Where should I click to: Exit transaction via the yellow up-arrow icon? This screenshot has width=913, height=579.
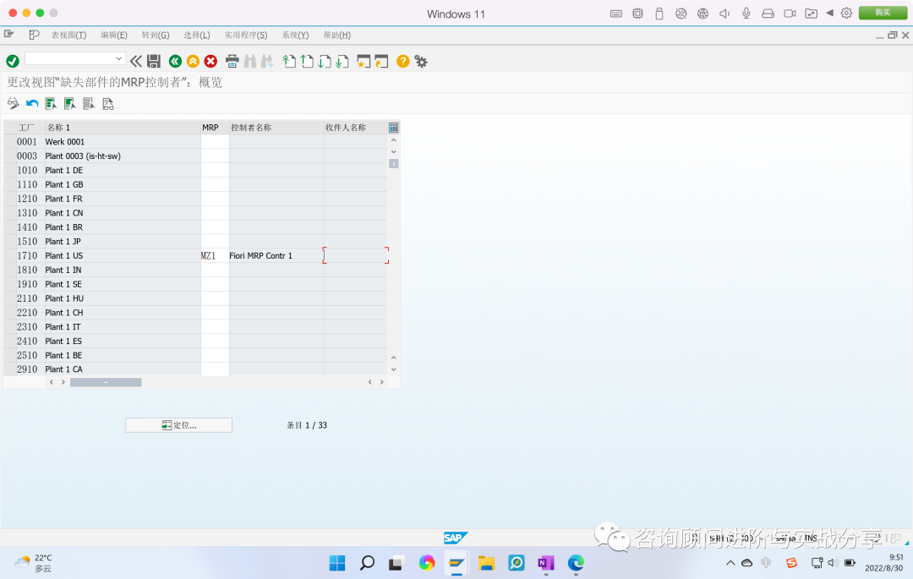(193, 61)
